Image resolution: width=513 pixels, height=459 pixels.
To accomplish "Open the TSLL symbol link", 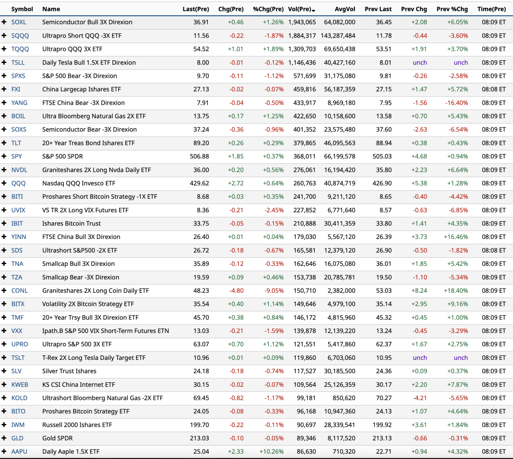I will coord(18,62).
